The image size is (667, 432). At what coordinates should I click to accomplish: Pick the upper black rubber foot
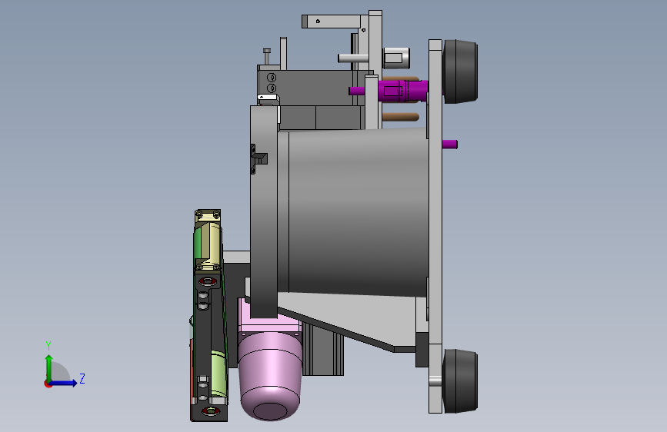pyautogui.click(x=460, y=71)
